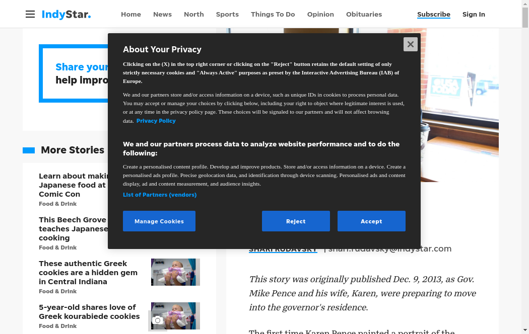
Task: Open the North section
Action: tap(194, 14)
